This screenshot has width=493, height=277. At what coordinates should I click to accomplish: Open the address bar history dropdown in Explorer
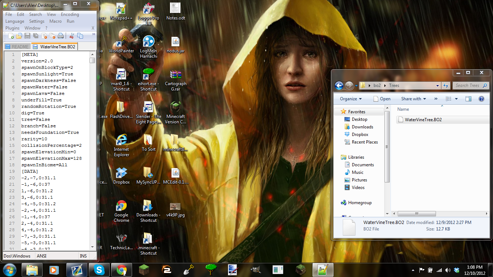(437, 86)
